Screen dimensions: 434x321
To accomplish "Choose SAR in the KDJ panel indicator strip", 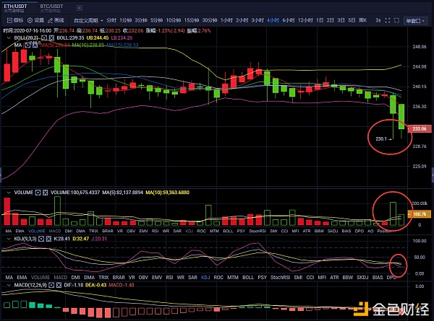I will [x=192, y=278].
